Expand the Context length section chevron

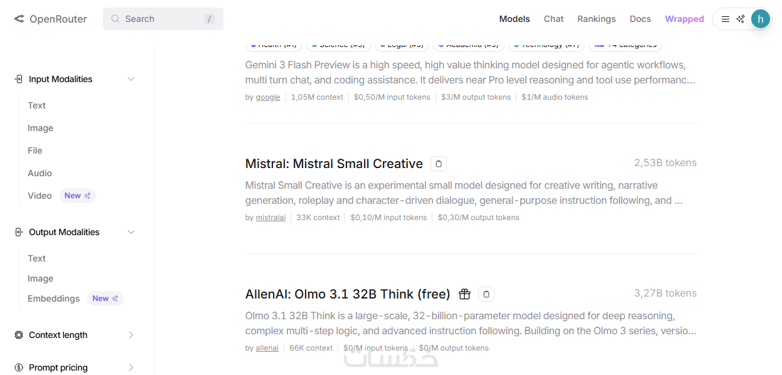[x=131, y=335]
